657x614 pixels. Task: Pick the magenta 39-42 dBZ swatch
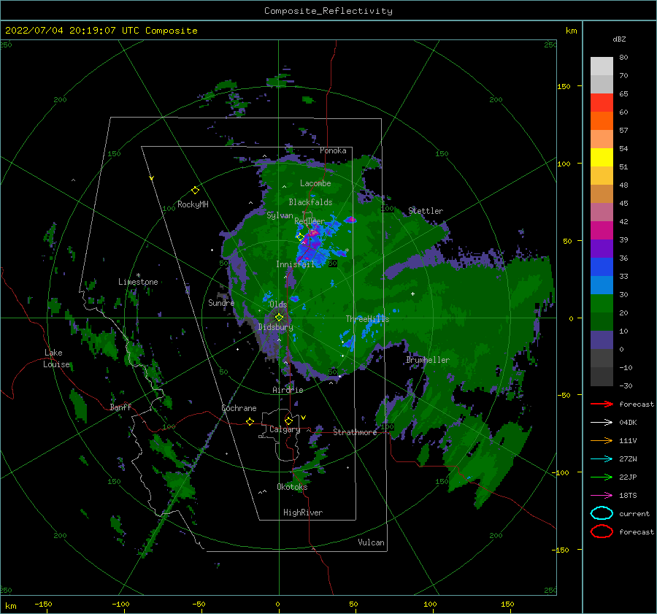[602, 230]
